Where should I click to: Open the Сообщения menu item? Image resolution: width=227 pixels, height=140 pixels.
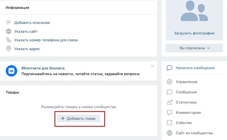coord(186,92)
